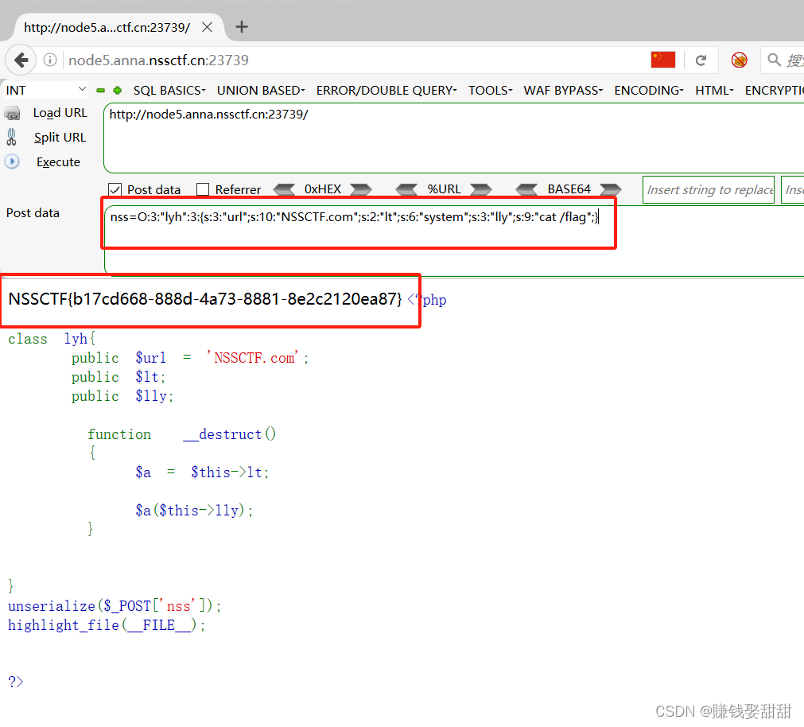The width and height of the screenshot is (804, 727).
Task: Expand the WAF BYPASS menu
Action: pyautogui.click(x=563, y=90)
